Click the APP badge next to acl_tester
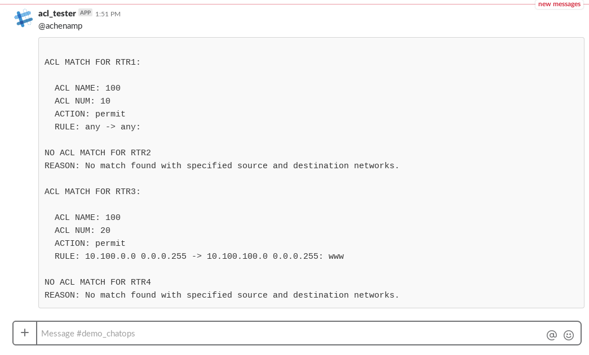 (85, 12)
